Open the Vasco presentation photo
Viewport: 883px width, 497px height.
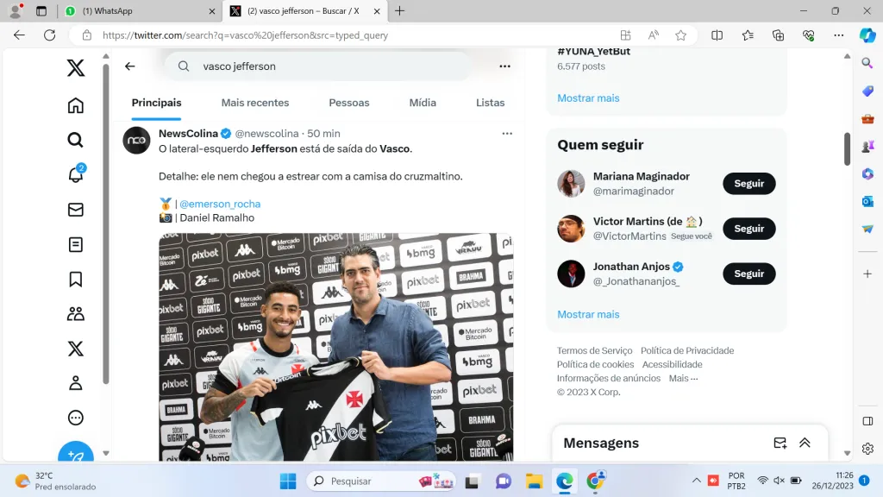(x=335, y=345)
